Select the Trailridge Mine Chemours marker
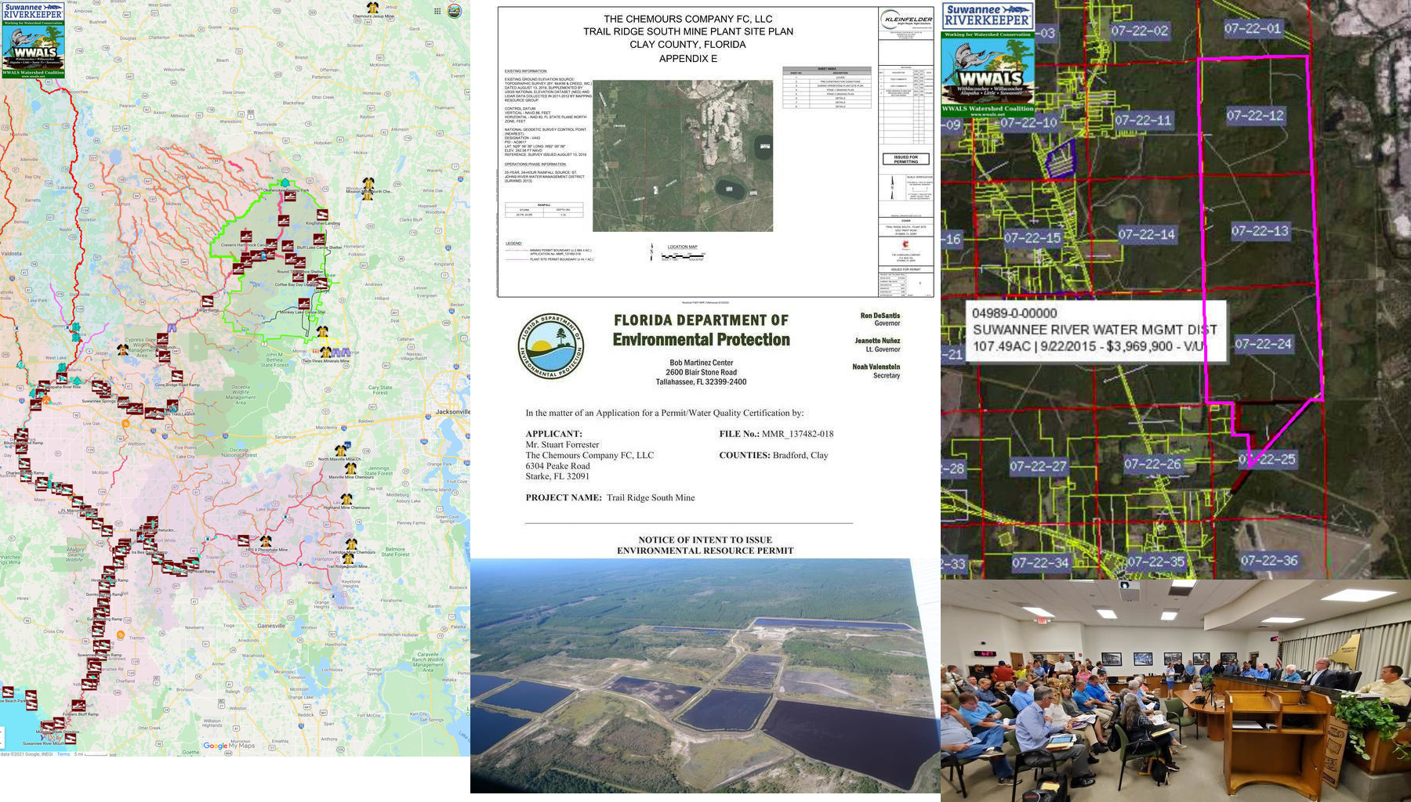The image size is (1411, 802). (x=352, y=544)
